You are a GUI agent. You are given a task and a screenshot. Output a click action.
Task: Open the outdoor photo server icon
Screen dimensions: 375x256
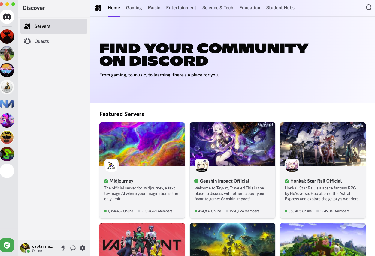(x=7, y=53)
